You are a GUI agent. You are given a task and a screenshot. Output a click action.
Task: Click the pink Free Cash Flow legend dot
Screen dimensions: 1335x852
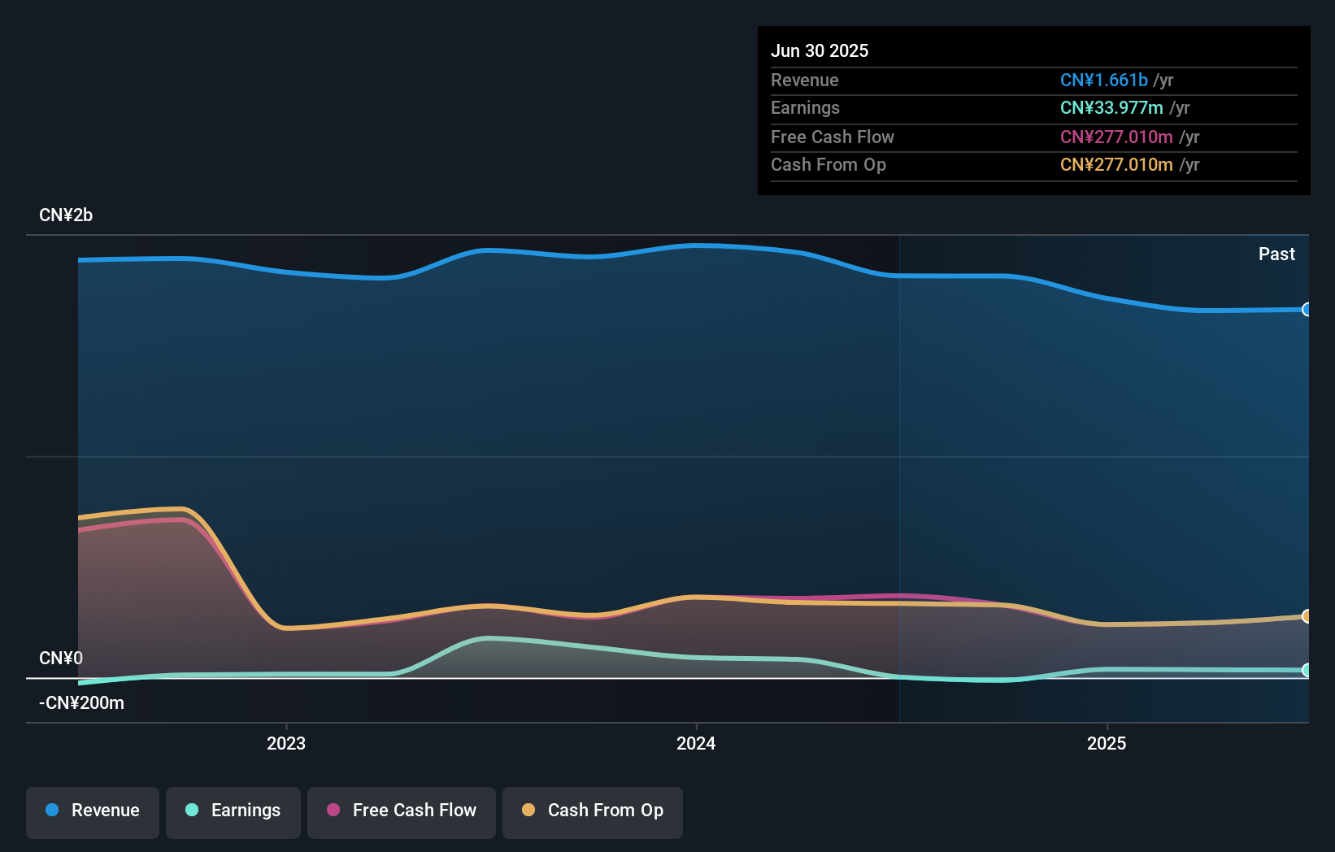tap(333, 810)
